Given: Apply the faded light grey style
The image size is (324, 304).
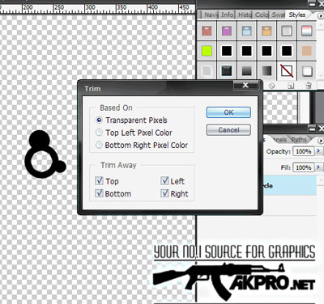Looking at the screenshot, I should pos(207,71).
